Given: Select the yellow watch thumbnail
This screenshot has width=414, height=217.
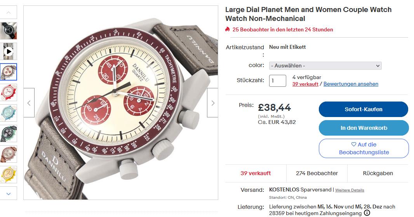Looking at the screenshot, I should coord(9,175).
